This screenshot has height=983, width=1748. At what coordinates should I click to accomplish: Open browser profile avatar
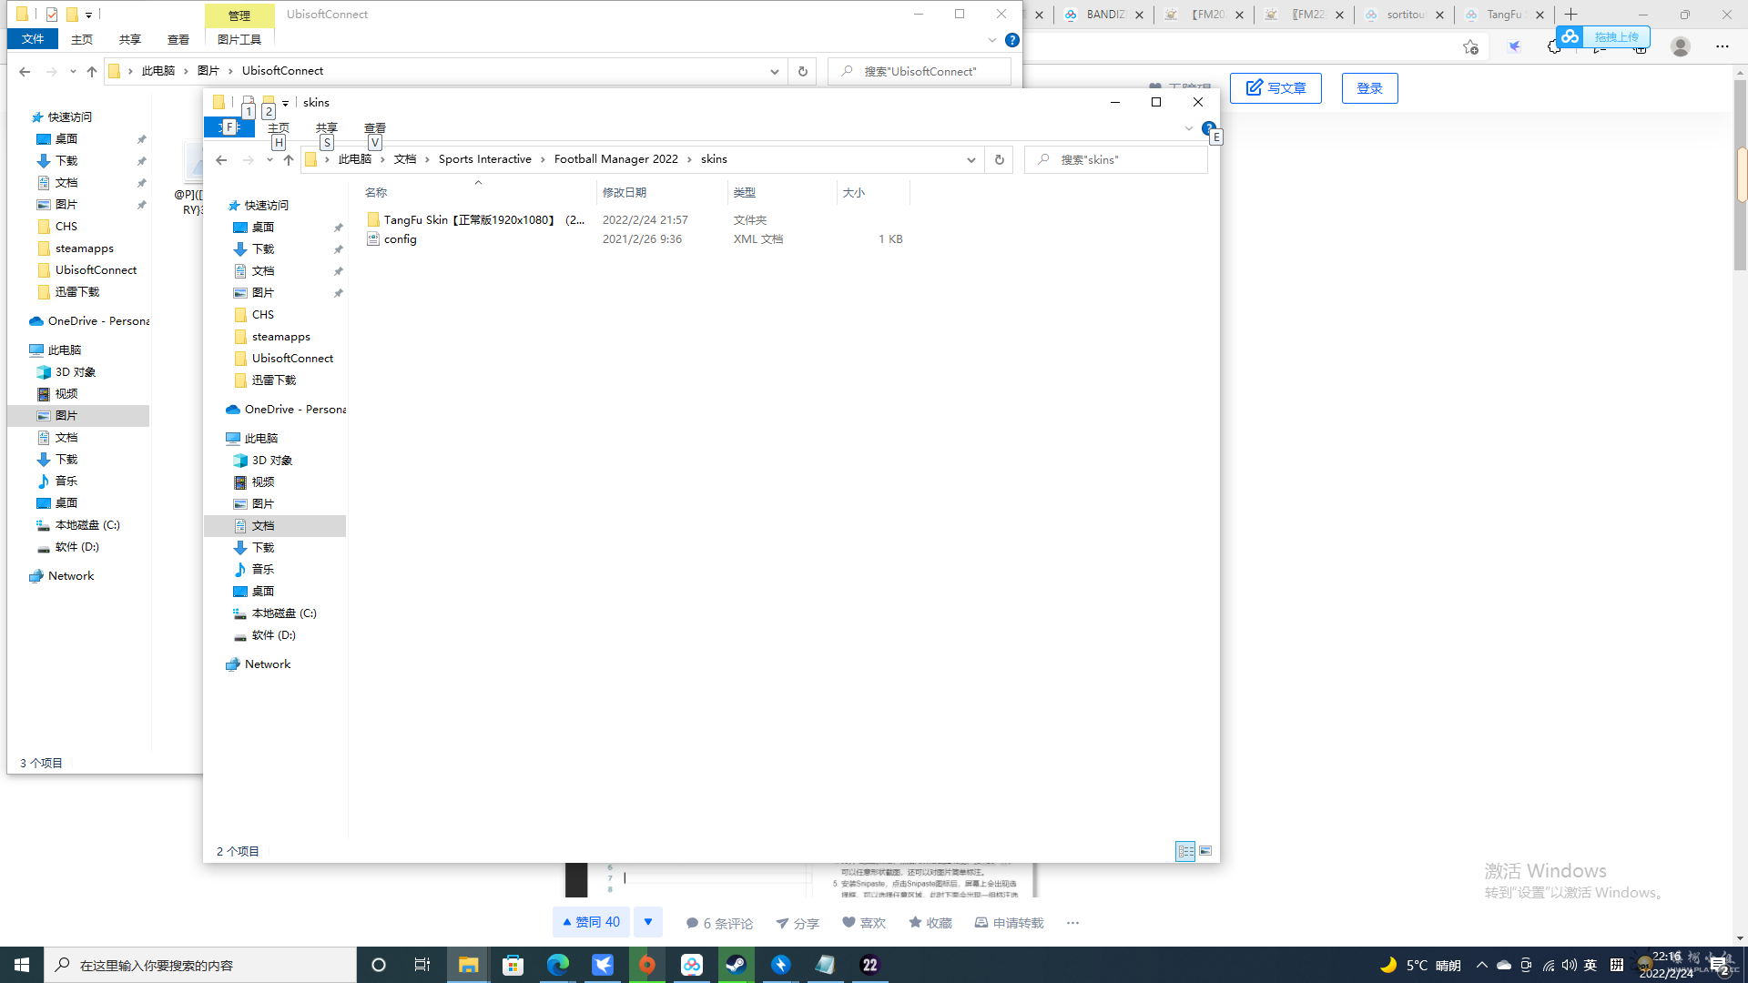click(x=1681, y=46)
